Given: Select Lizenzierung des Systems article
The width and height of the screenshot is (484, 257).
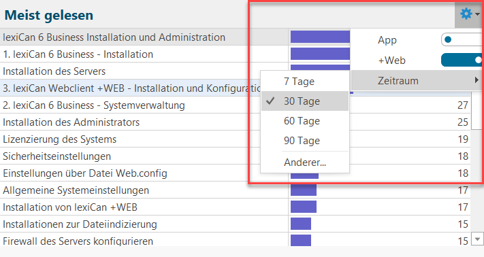Looking at the screenshot, I should (60, 139).
